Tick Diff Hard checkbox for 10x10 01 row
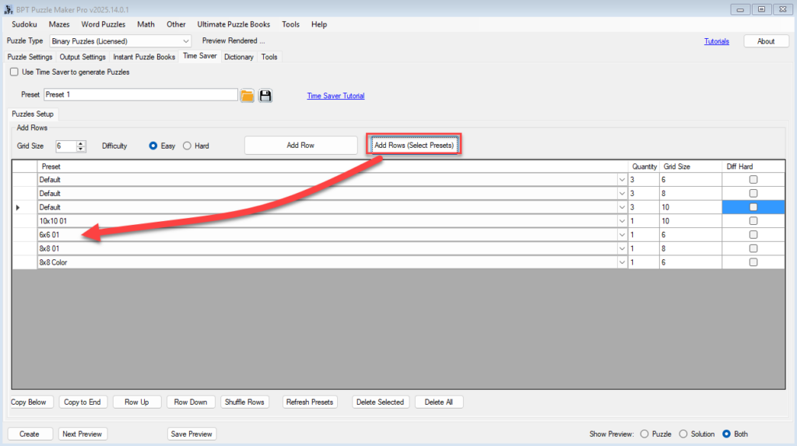 (x=753, y=221)
